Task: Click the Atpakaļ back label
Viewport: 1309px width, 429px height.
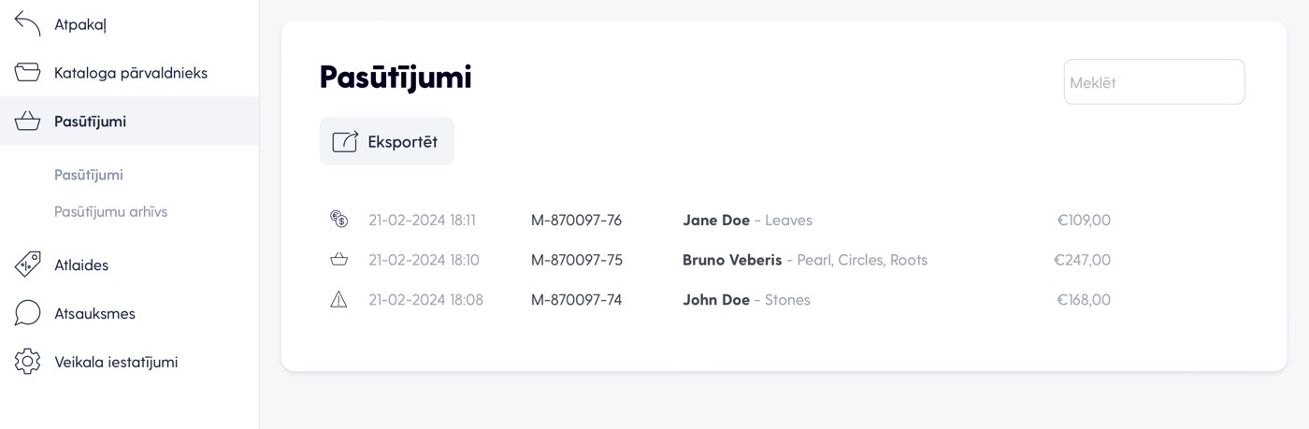Action: tap(80, 25)
